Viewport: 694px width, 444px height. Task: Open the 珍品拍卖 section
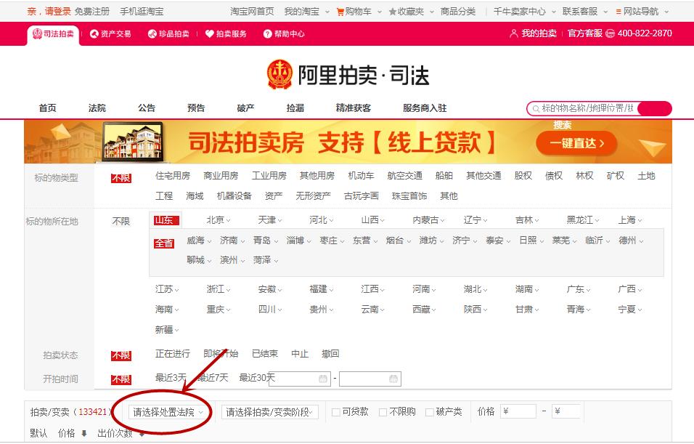(x=168, y=33)
